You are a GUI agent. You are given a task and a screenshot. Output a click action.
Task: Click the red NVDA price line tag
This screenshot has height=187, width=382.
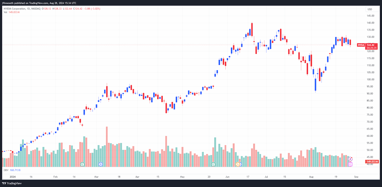[x=361, y=45]
